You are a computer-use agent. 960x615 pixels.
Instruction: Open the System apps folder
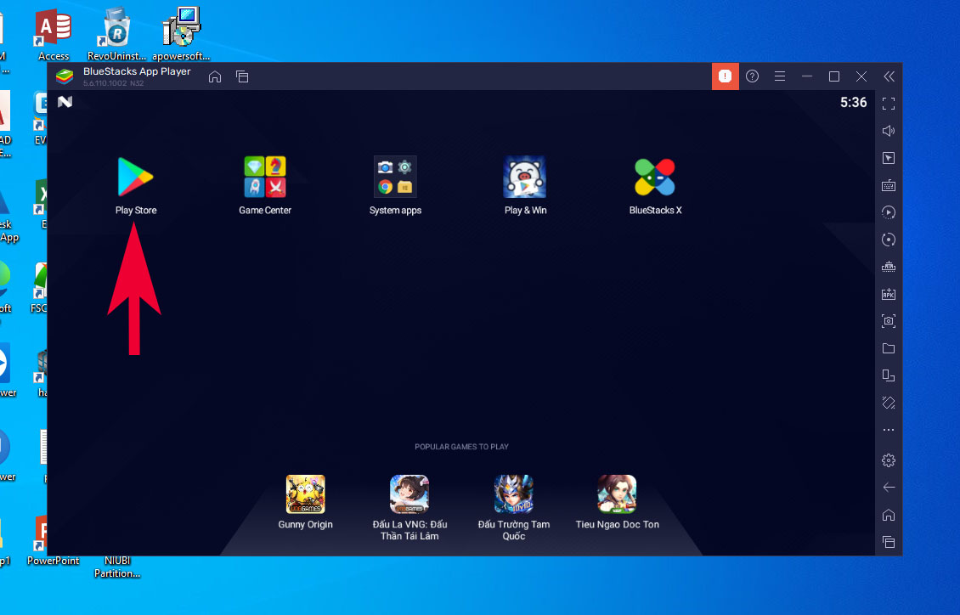click(395, 178)
